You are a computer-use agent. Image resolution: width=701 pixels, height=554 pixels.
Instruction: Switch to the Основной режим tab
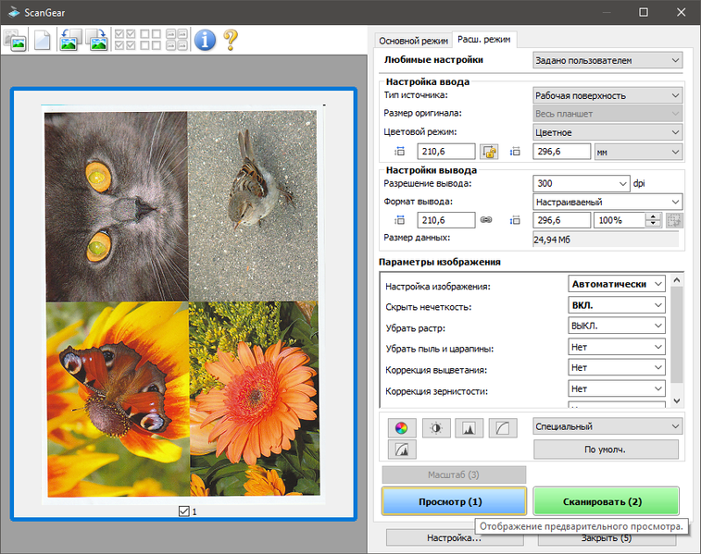point(412,41)
